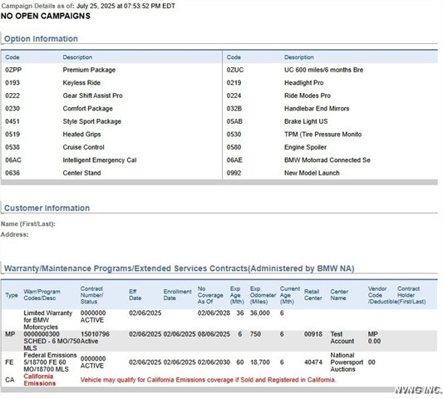Select the No Coverage As Of column header

[x=210, y=295]
